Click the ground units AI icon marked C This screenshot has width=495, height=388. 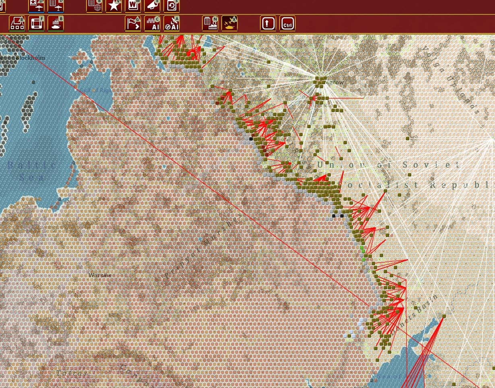tap(152, 23)
